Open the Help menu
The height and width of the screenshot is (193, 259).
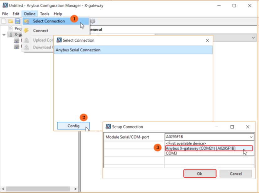(58, 14)
